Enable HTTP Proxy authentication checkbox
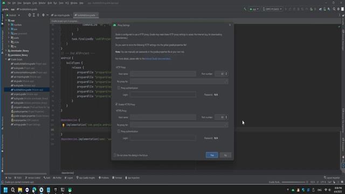The width and height of the screenshot is (345, 194). tap(119, 88)
